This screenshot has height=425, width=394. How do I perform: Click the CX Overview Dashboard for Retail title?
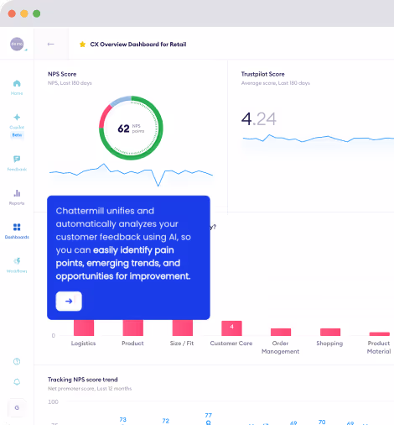click(138, 45)
